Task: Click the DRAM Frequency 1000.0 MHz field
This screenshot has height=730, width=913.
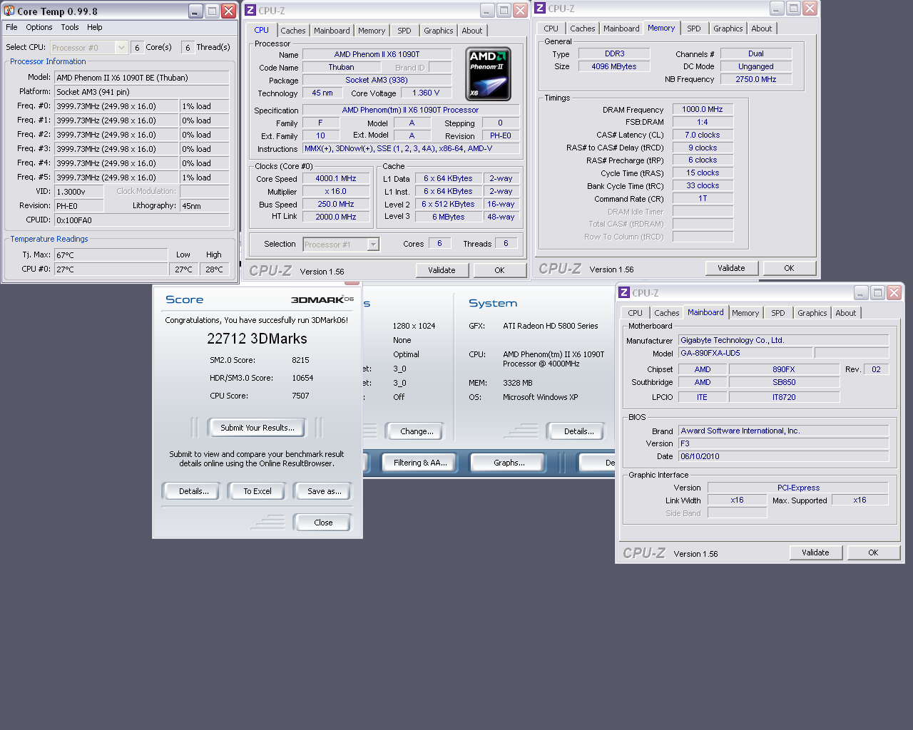Action: pyautogui.click(x=703, y=110)
